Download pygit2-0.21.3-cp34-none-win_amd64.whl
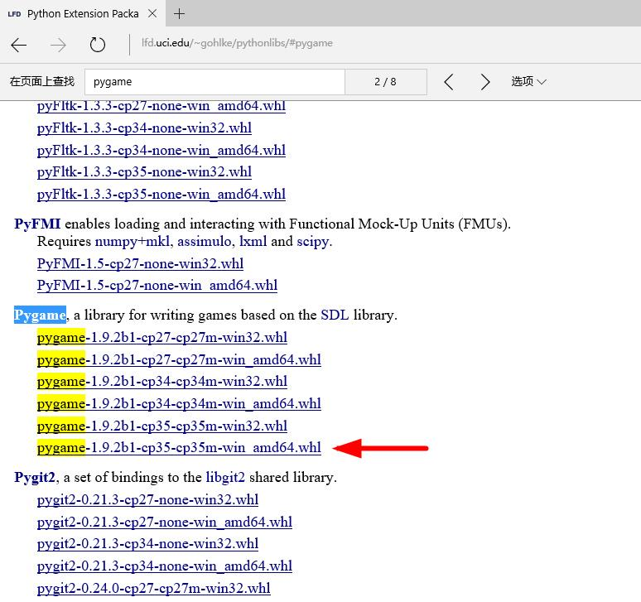The width and height of the screenshot is (641, 602). click(x=164, y=566)
